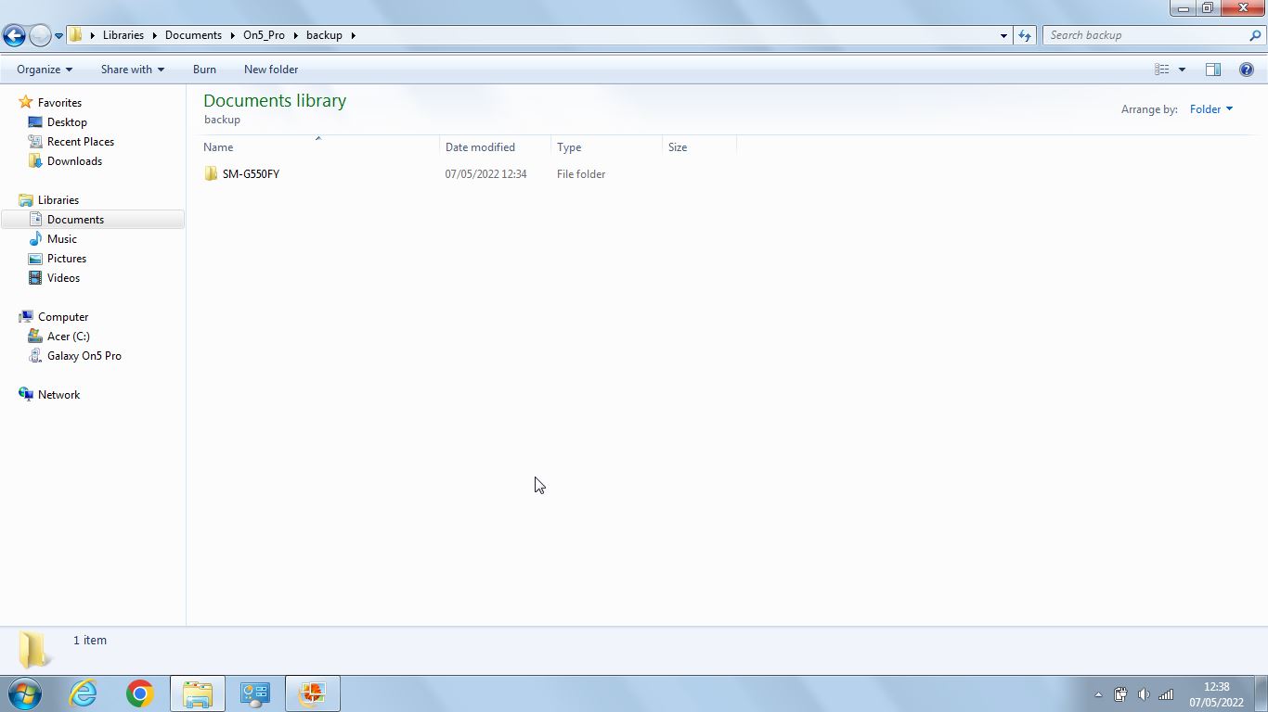This screenshot has width=1268, height=712.
Task: Focus the Search backup field
Action: coord(1146,35)
